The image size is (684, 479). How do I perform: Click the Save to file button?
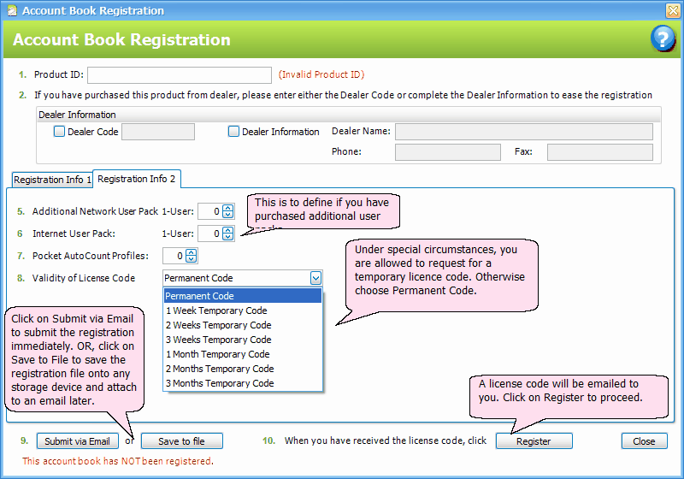181,441
